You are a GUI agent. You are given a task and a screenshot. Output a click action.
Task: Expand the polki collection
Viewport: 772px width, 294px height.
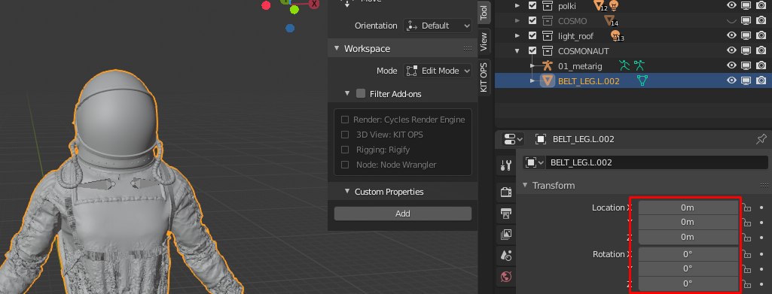(x=517, y=6)
